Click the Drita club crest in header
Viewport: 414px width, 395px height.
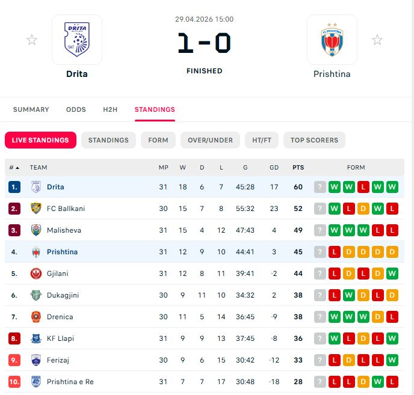(x=76, y=40)
